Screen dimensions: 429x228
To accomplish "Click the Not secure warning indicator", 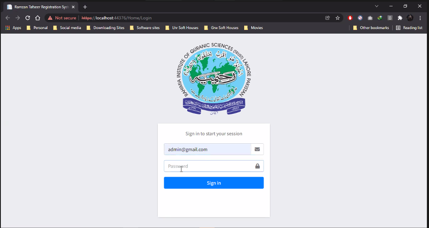I will (62, 18).
